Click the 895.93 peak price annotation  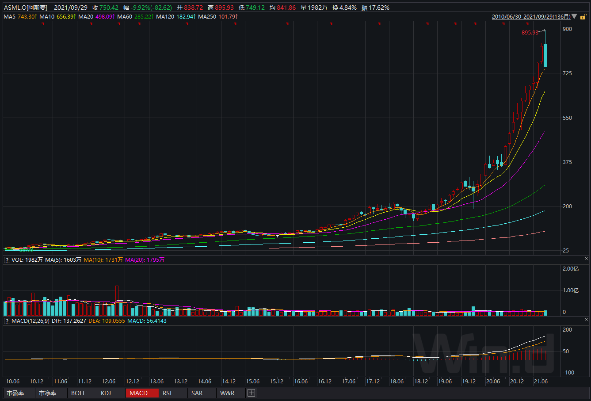click(x=530, y=33)
